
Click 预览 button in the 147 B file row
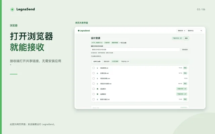[x=185, y=73]
